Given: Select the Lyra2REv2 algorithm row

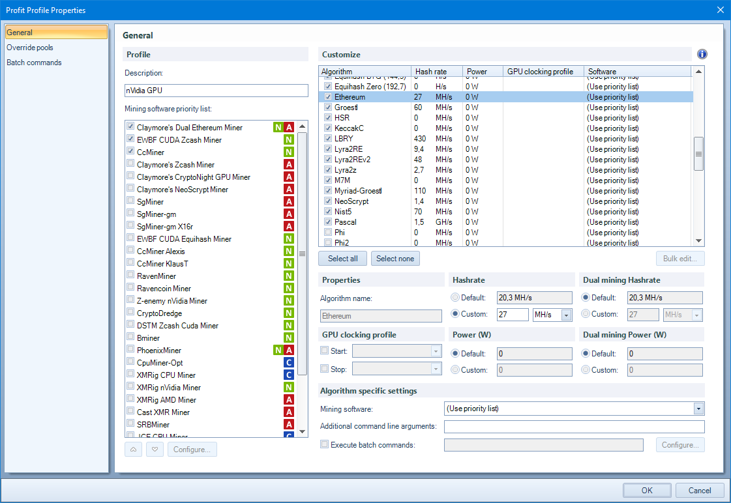Looking at the screenshot, I should click(x=506, y=159).
